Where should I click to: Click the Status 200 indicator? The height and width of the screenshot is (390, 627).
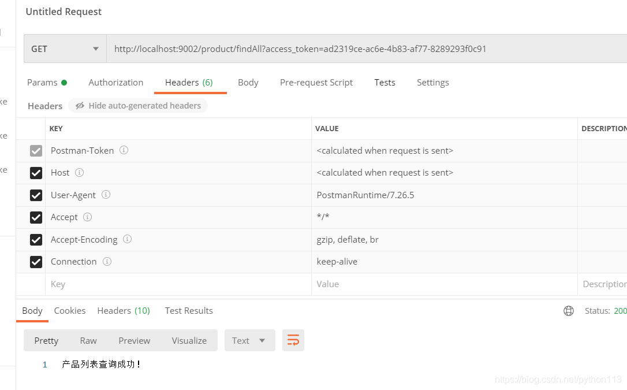coord(606,311)
